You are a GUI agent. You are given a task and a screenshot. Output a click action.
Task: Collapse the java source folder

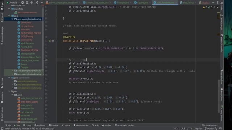[x=9, y=16]
